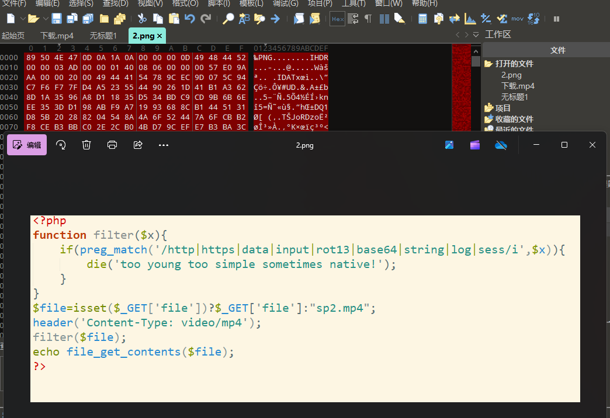Open Find with magnifier icon

[x=228, y=18]
